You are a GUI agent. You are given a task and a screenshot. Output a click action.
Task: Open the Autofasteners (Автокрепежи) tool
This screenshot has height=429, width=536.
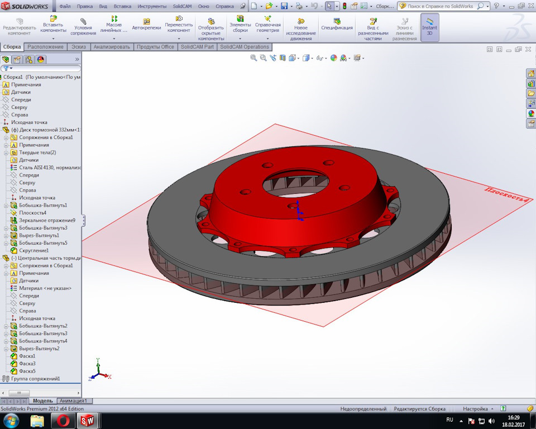pyautogui.click(x=147, y=21)
